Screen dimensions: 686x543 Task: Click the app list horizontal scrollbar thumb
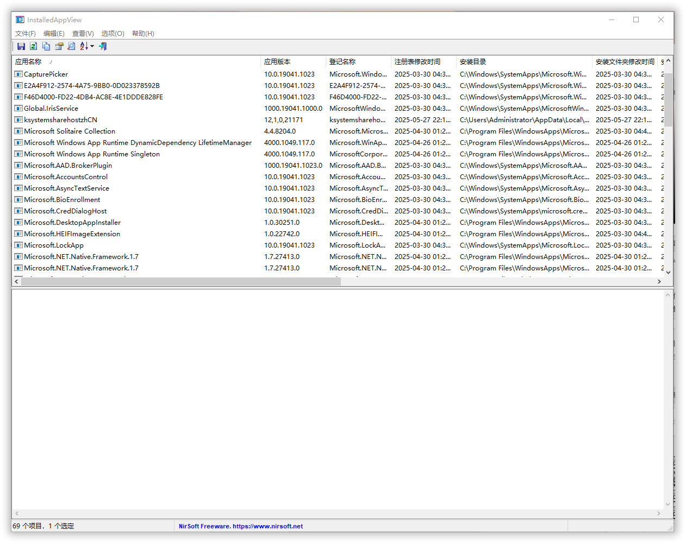(181, 281)
